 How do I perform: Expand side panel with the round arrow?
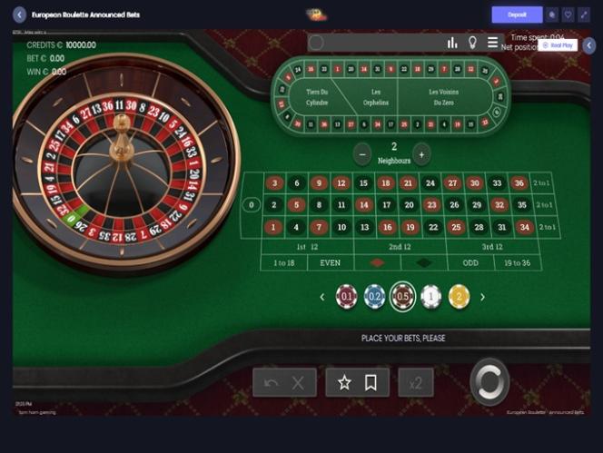pyautogui.click(x=589, y=45)
